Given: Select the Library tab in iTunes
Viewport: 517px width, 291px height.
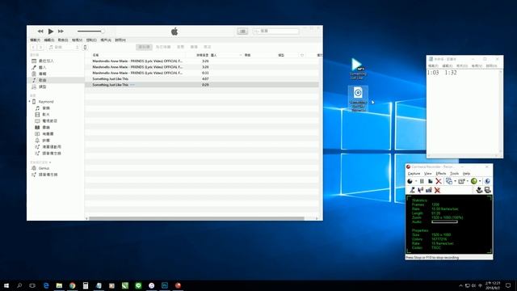Looking at the screenshot, I should pyautogui.click(x=144, y=47).
